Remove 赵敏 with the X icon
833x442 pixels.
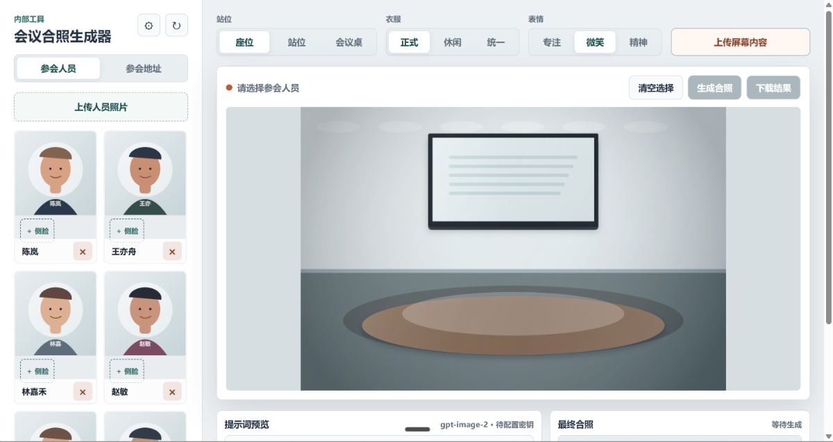172,392
